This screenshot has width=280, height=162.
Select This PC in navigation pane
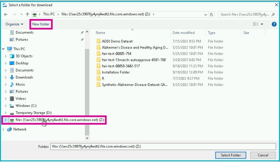[x=19, y=49]
